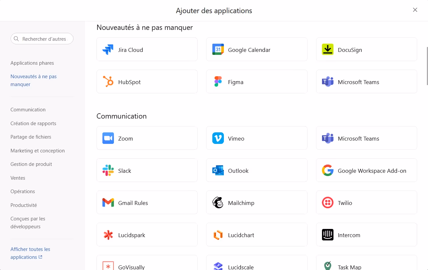Select the Twilio red circle icon
The image size is (428, 270).
click(x=328, y=203)
